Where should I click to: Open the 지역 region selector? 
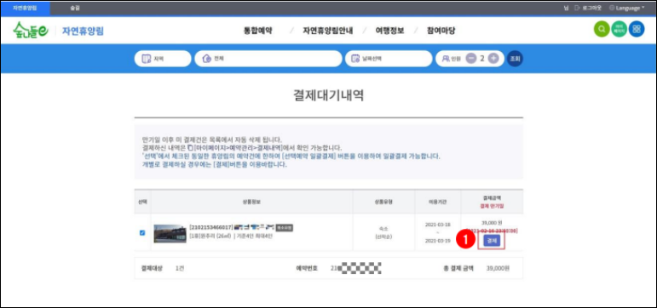tap(163, 59)
